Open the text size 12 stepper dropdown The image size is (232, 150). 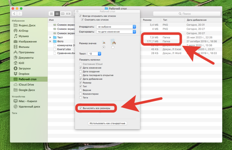(x=95, y=54)
